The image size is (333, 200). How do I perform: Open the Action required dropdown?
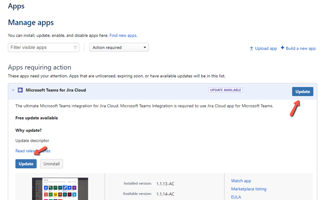119,47
